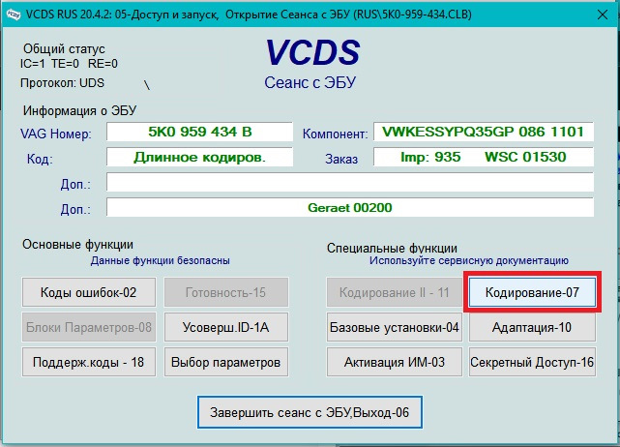Click the greyed Кодирование II - 11 button
Image resolution: width=620 pixels, height=447 pixels.
[395, 292]
